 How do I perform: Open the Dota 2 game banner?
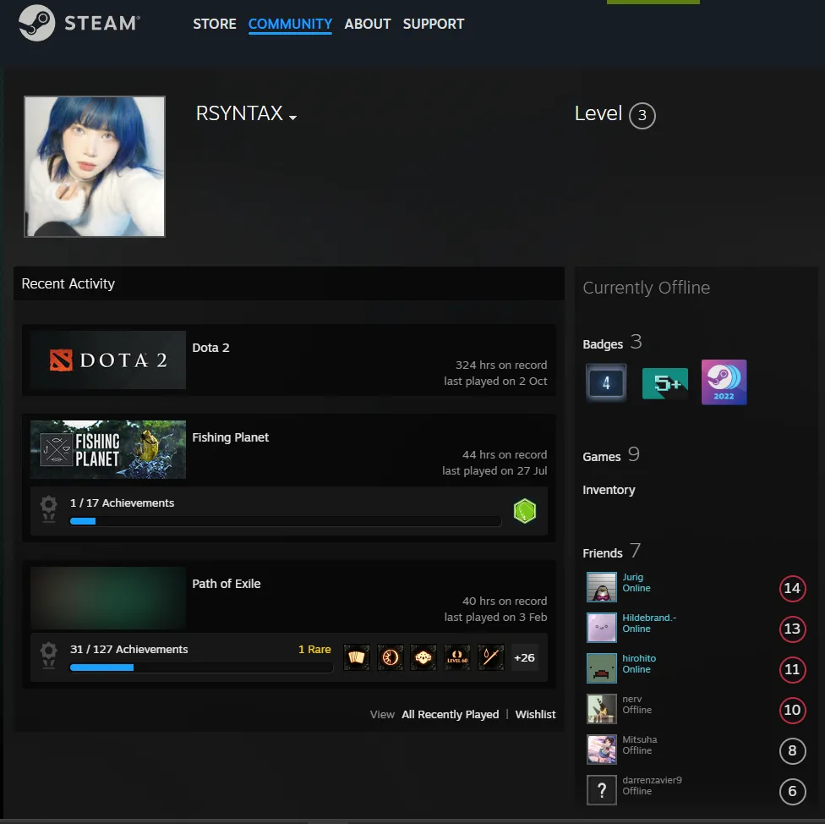click(108, 360)
